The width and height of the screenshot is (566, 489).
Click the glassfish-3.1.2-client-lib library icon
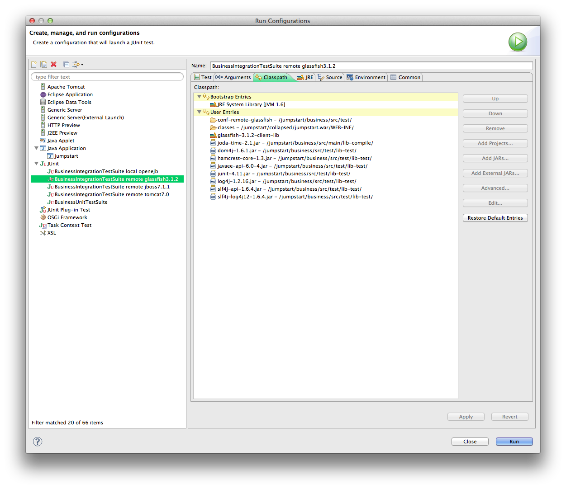point(213,135)
